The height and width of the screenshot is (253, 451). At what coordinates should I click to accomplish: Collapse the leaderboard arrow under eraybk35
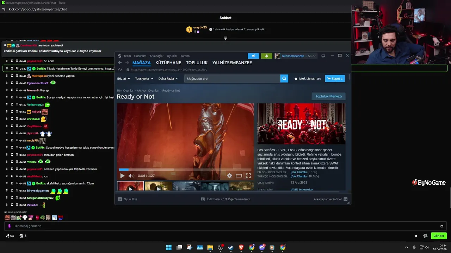(225, 38)
